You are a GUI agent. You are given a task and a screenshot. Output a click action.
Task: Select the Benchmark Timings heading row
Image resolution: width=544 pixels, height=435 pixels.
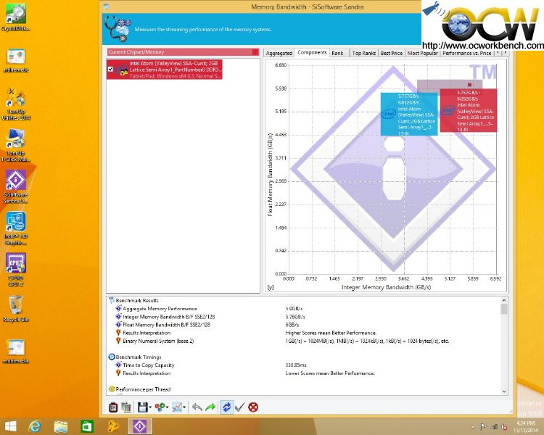pos(138,357)
